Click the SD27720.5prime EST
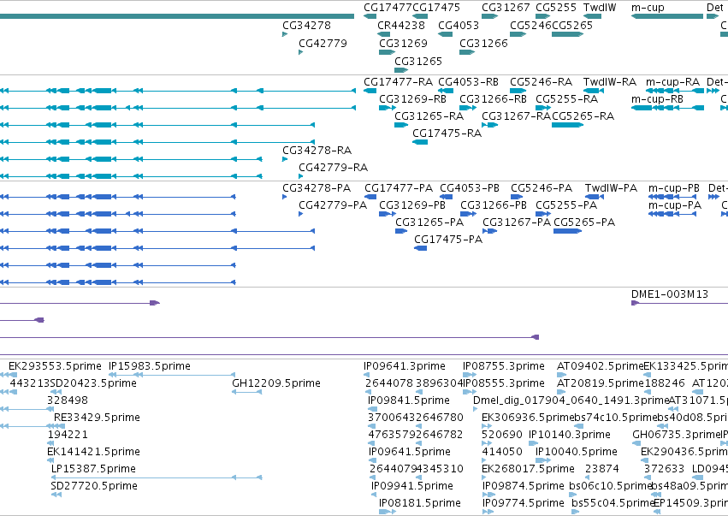Screen dimensions: 728x516 56,495
